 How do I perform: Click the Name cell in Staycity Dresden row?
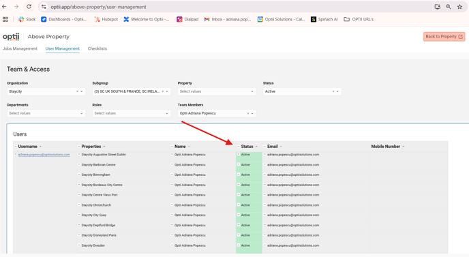tap(190, 245)
